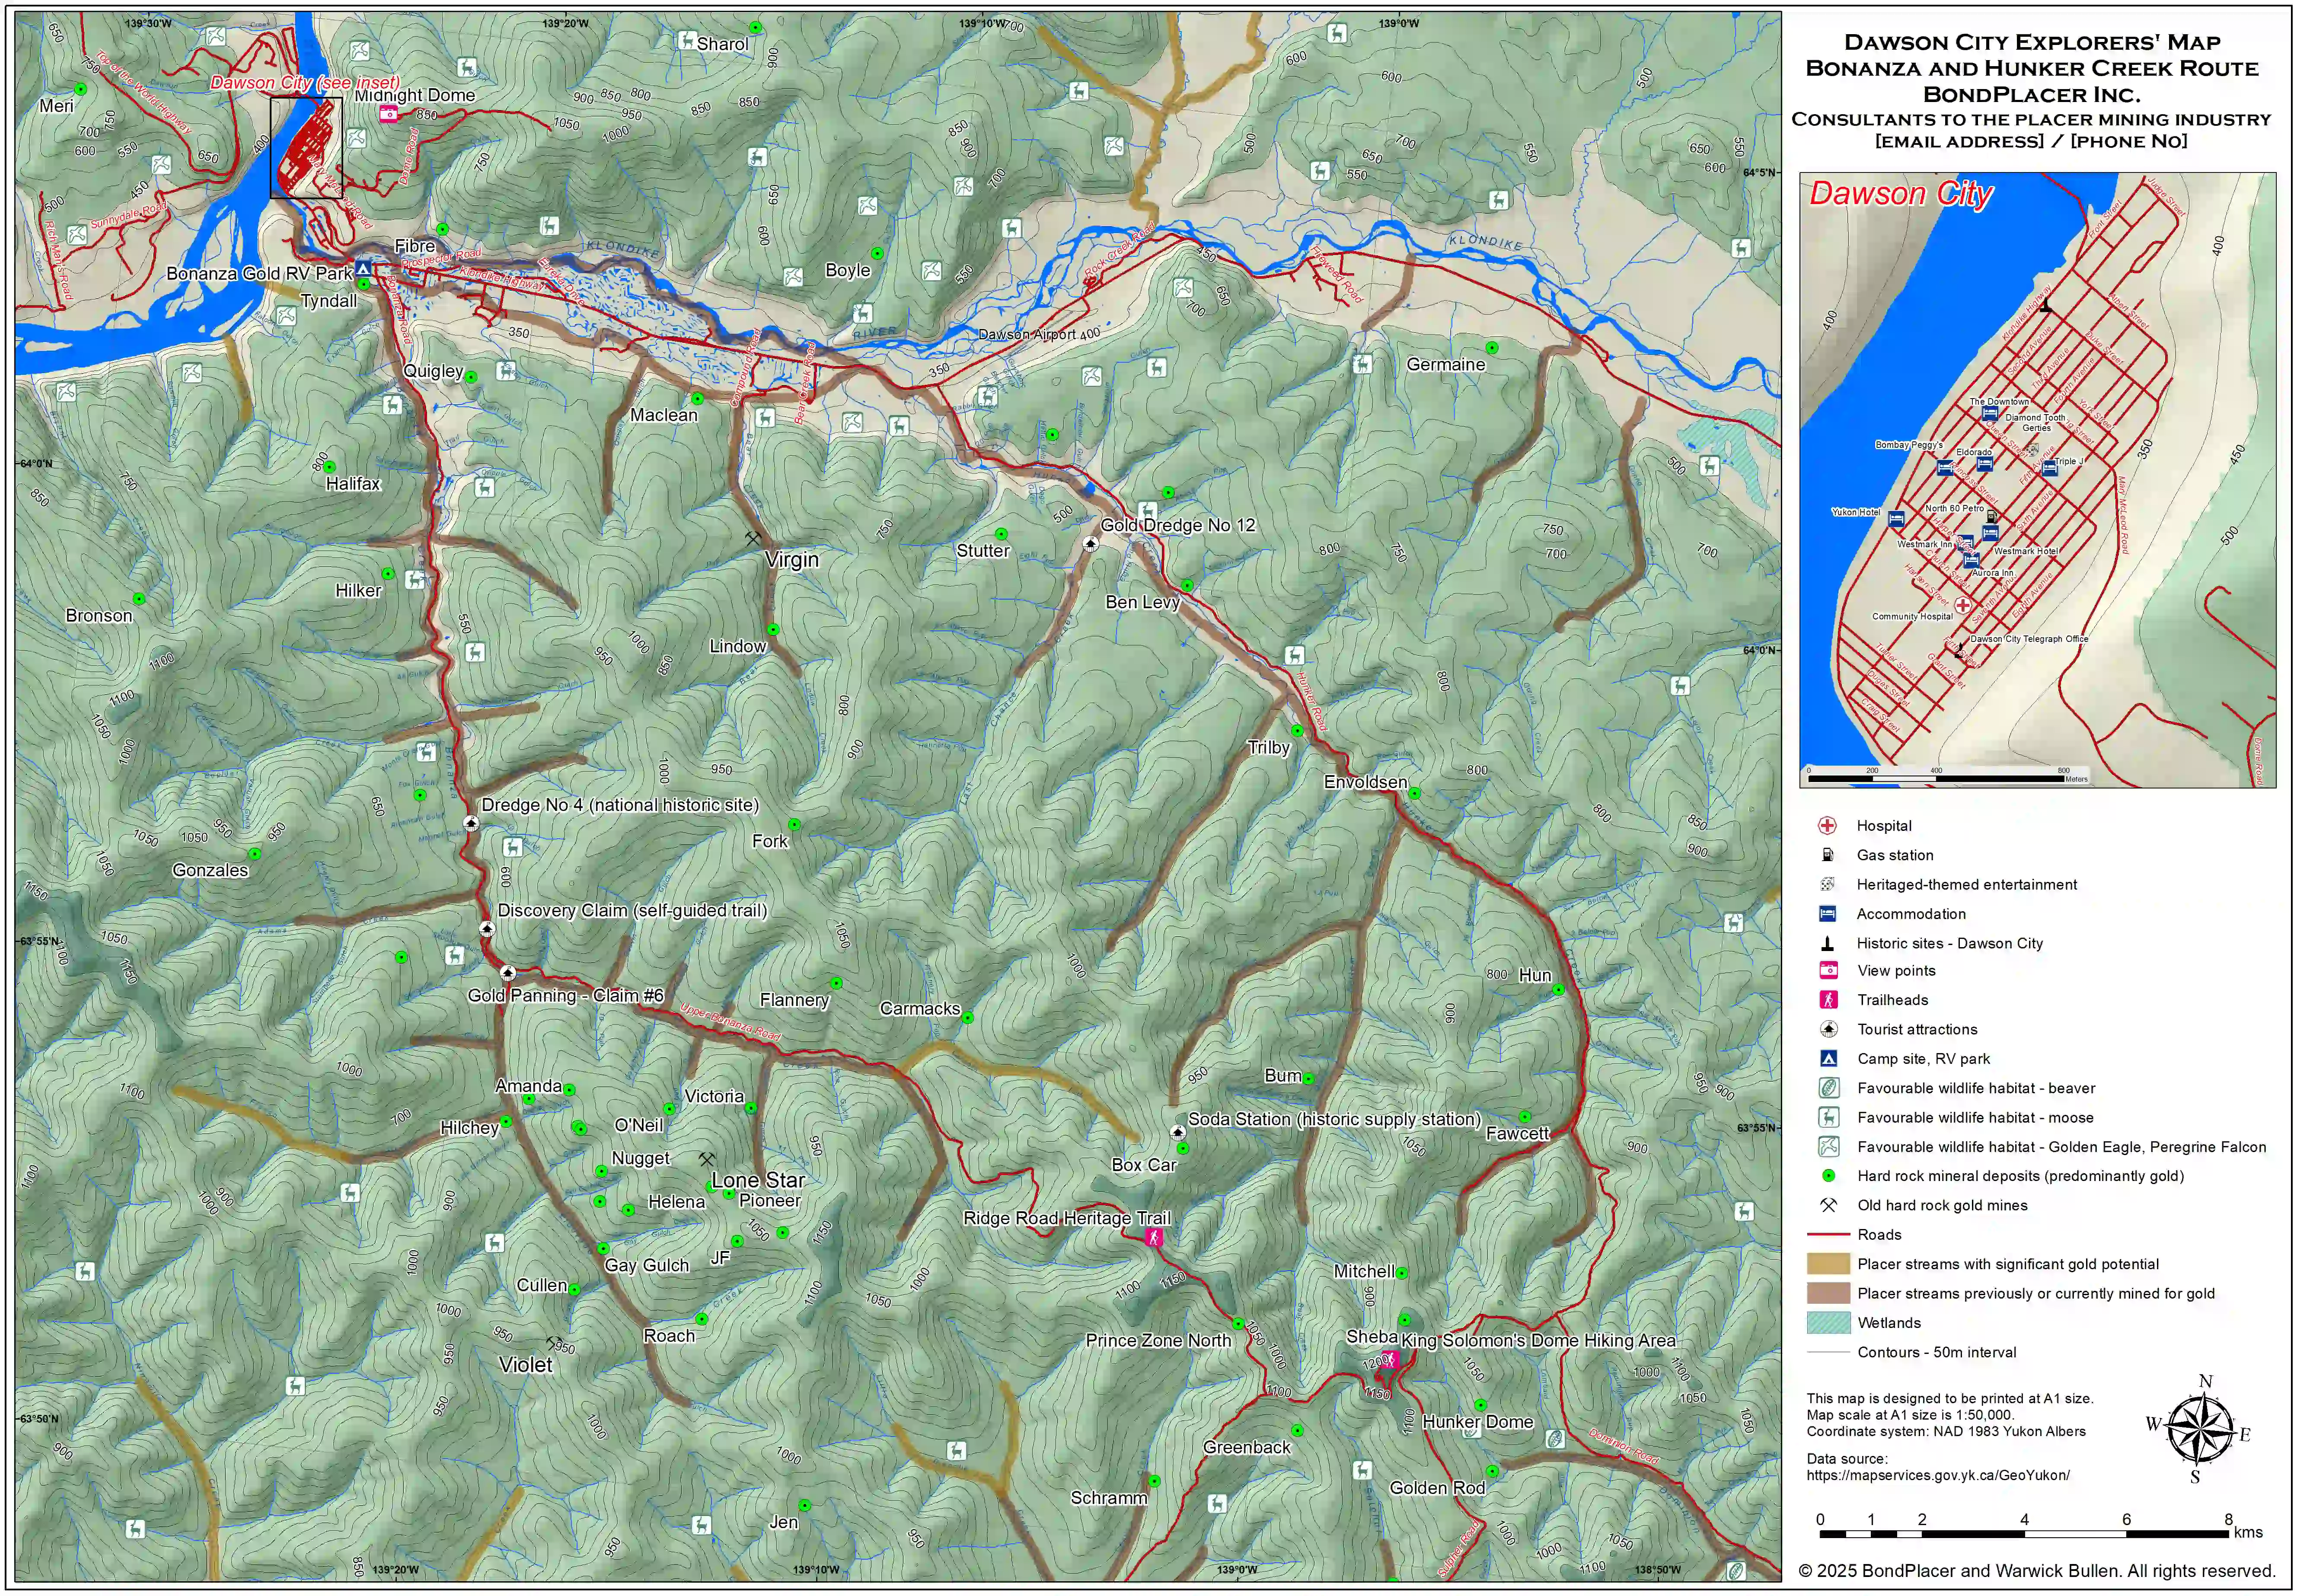Click the Gas station legend icon
This screenshot has height=1596, width=2297.
point(1827,855)
